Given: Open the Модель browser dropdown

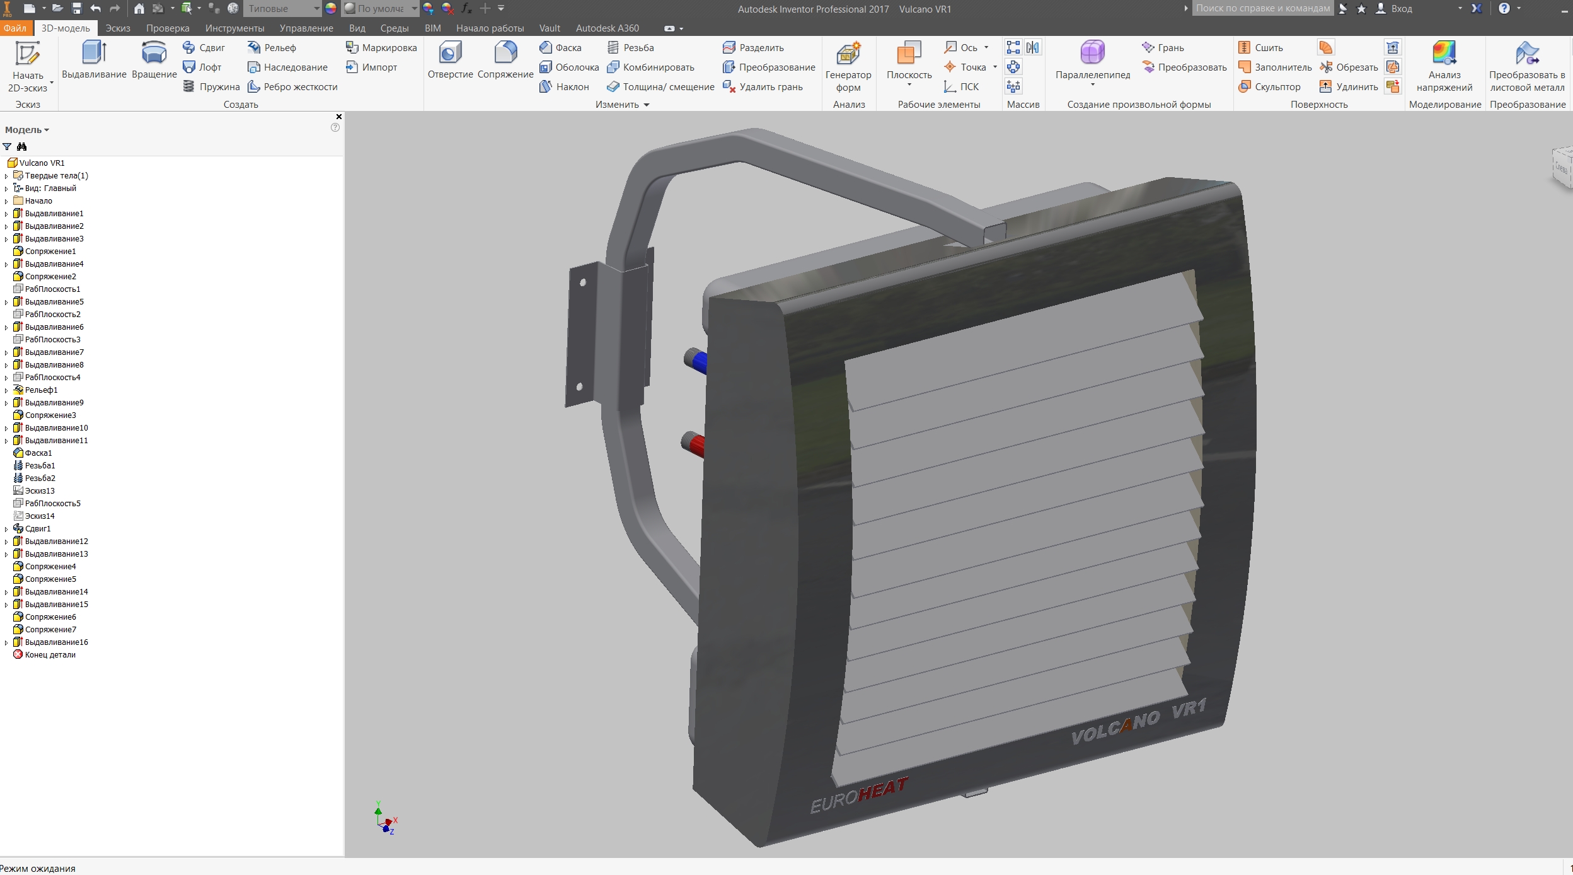Looking at the screenshot, I should pyautogui.click(x=27, y=130).
